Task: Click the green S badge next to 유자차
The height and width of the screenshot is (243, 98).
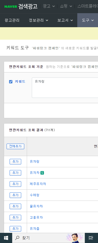Action: (42, 173)
